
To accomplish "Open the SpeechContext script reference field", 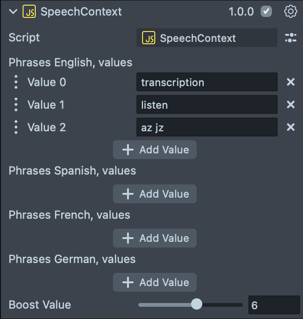I will point(207,38).
